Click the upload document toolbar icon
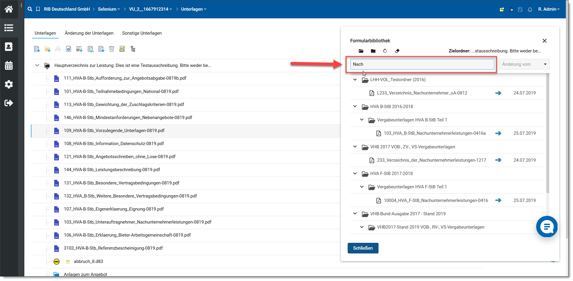 pyautogui.click(x=37, y=49)
